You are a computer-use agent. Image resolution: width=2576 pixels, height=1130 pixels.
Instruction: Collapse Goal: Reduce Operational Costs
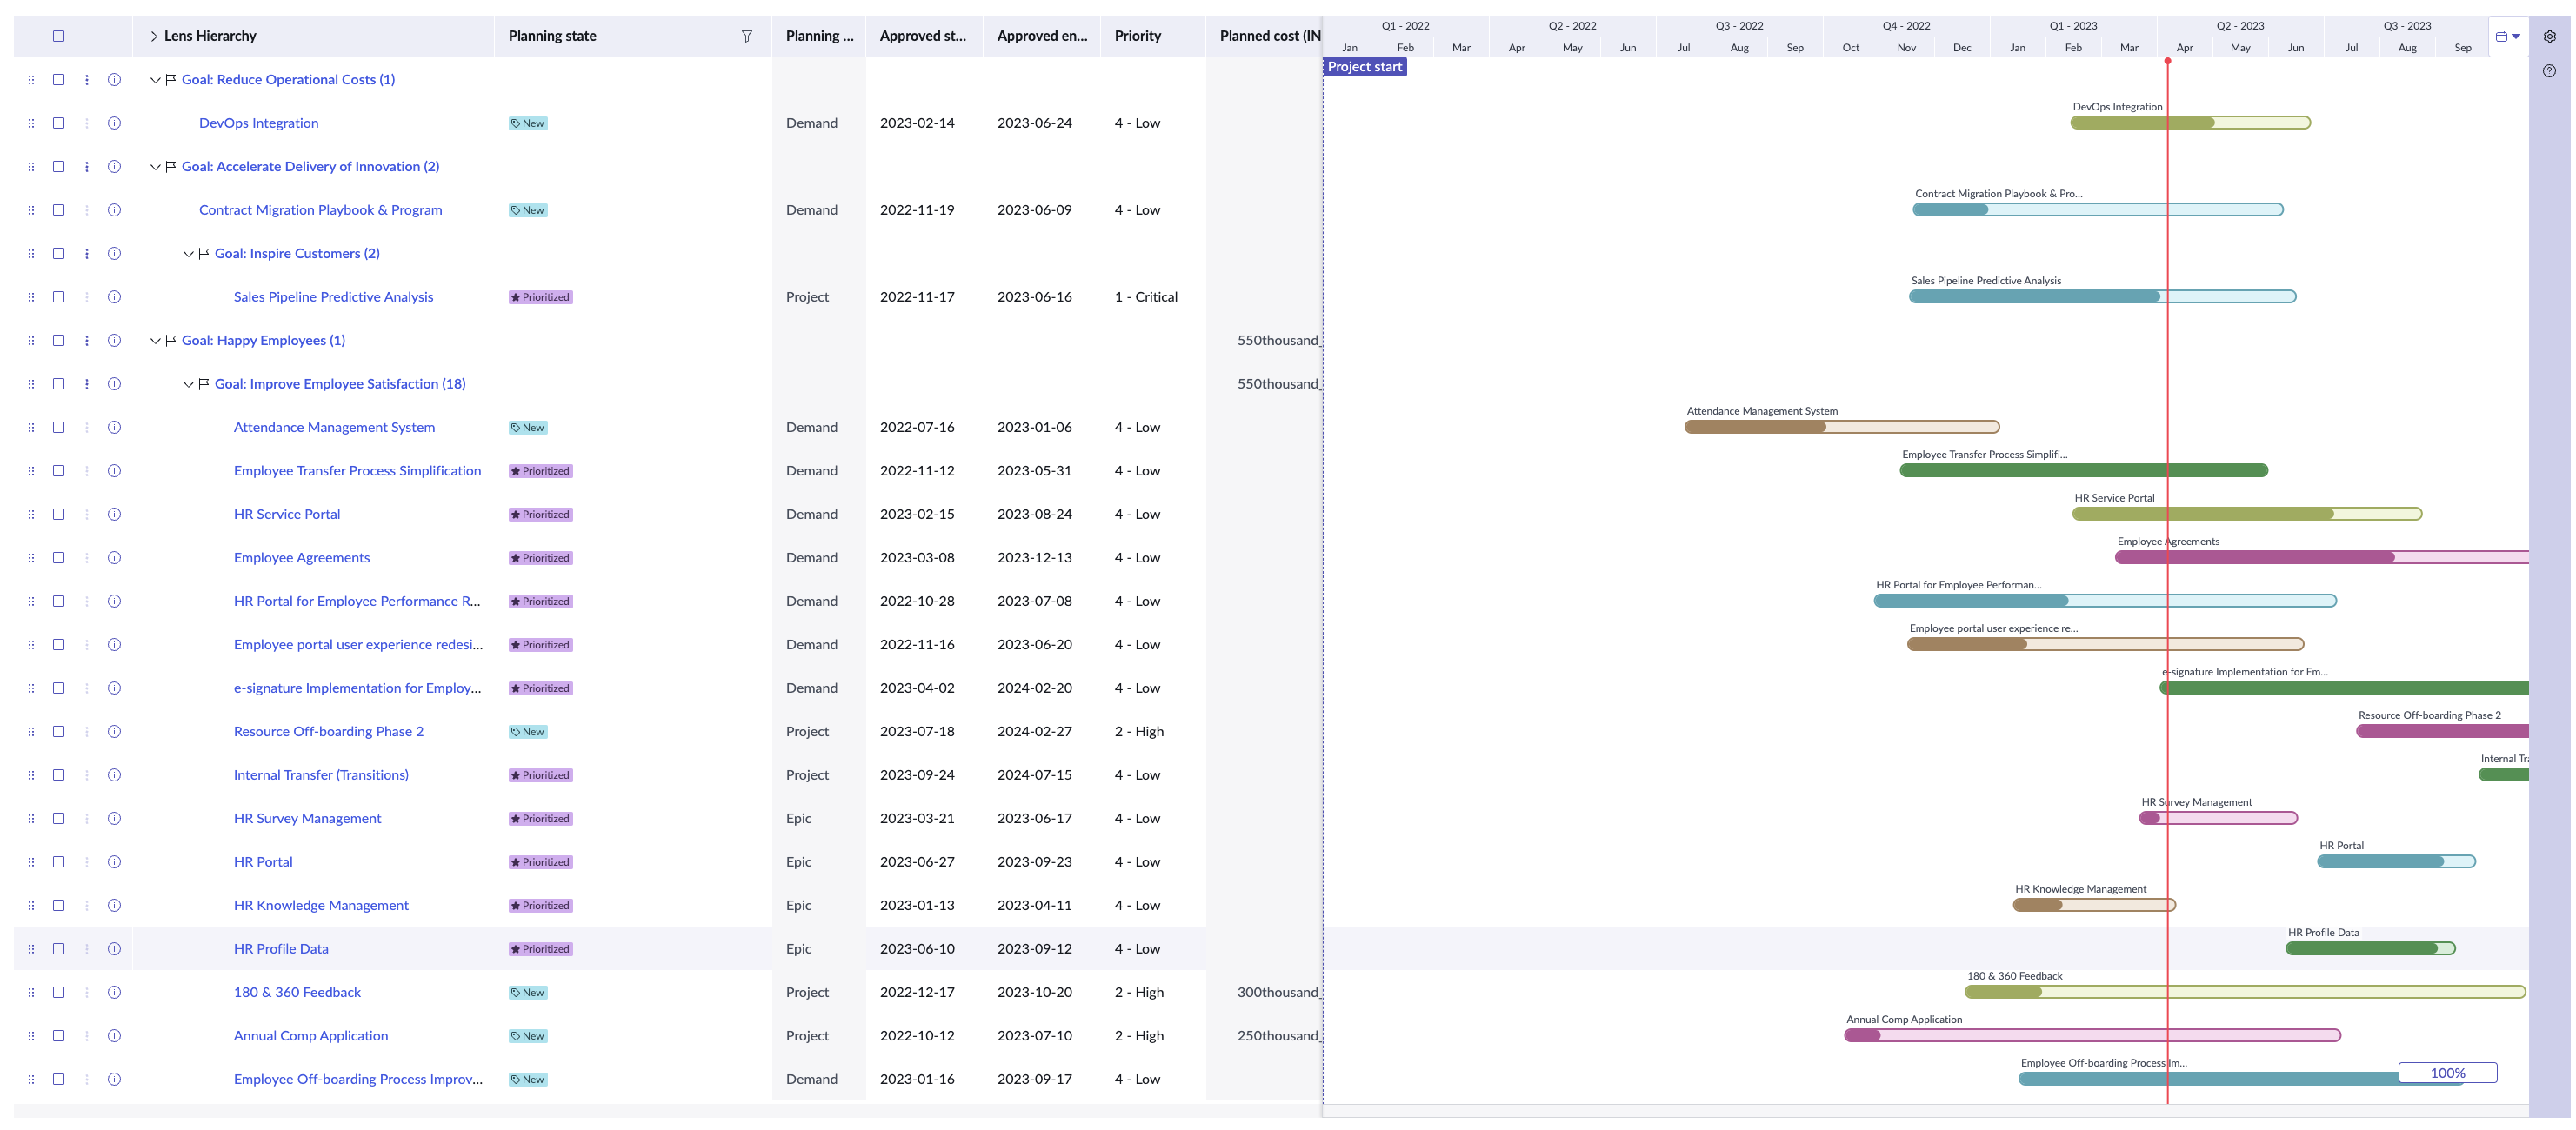click(156, 79)
